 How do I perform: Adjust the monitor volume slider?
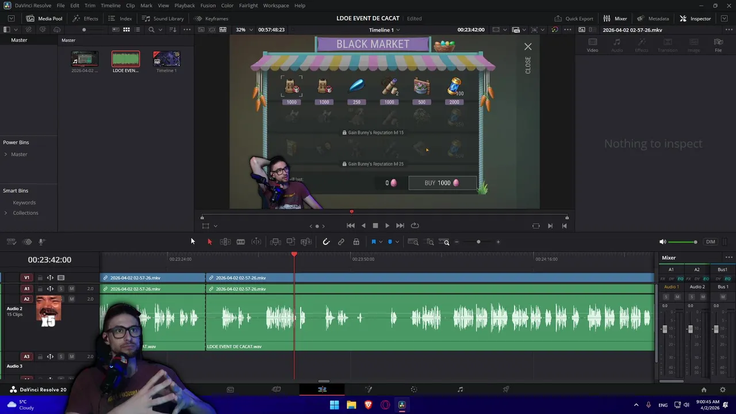coord(682,242)
